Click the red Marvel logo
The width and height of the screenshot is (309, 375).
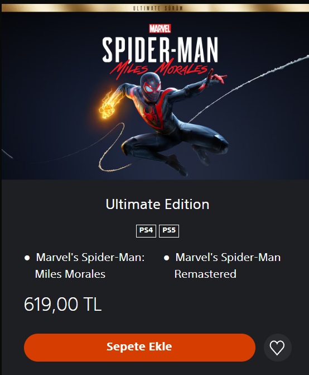pos(160,29)
